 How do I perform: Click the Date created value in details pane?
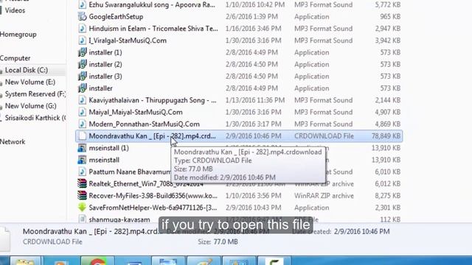coord(361,232)
